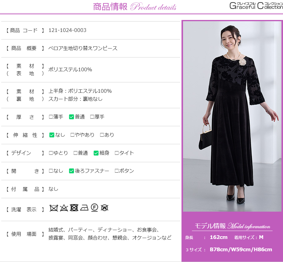This screenshot has height=262, width=283.
Task: Click the crossed-out W wet-clean symbol
Action: (105, 208)
